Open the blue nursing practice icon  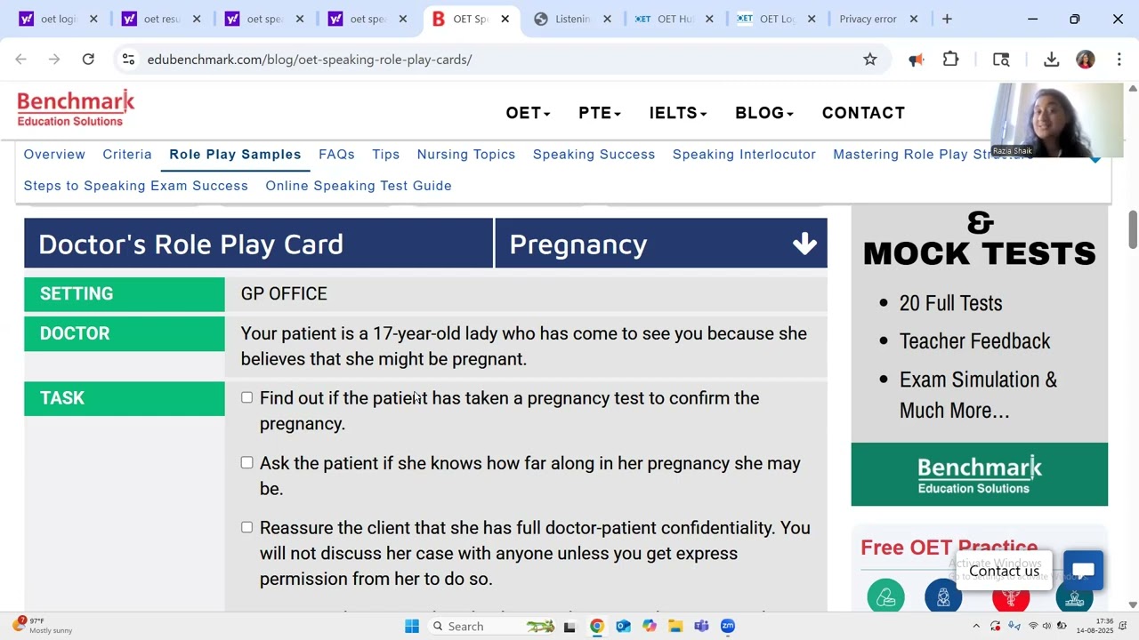[943, 596]
